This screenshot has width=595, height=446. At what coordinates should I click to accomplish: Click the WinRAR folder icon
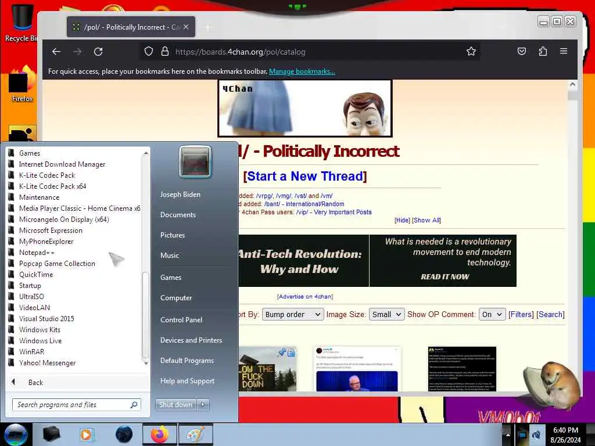point(12,351)
